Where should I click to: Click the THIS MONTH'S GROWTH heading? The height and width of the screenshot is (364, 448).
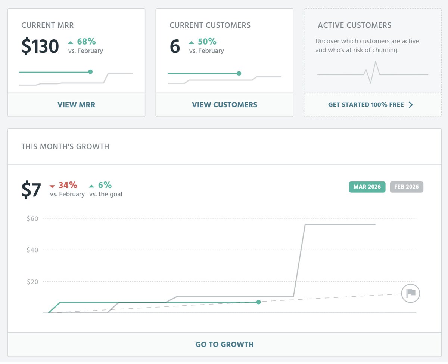[65, 146]
